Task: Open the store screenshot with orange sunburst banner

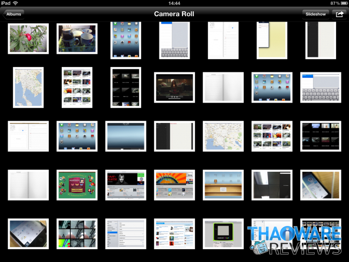Action: (174, 185)
